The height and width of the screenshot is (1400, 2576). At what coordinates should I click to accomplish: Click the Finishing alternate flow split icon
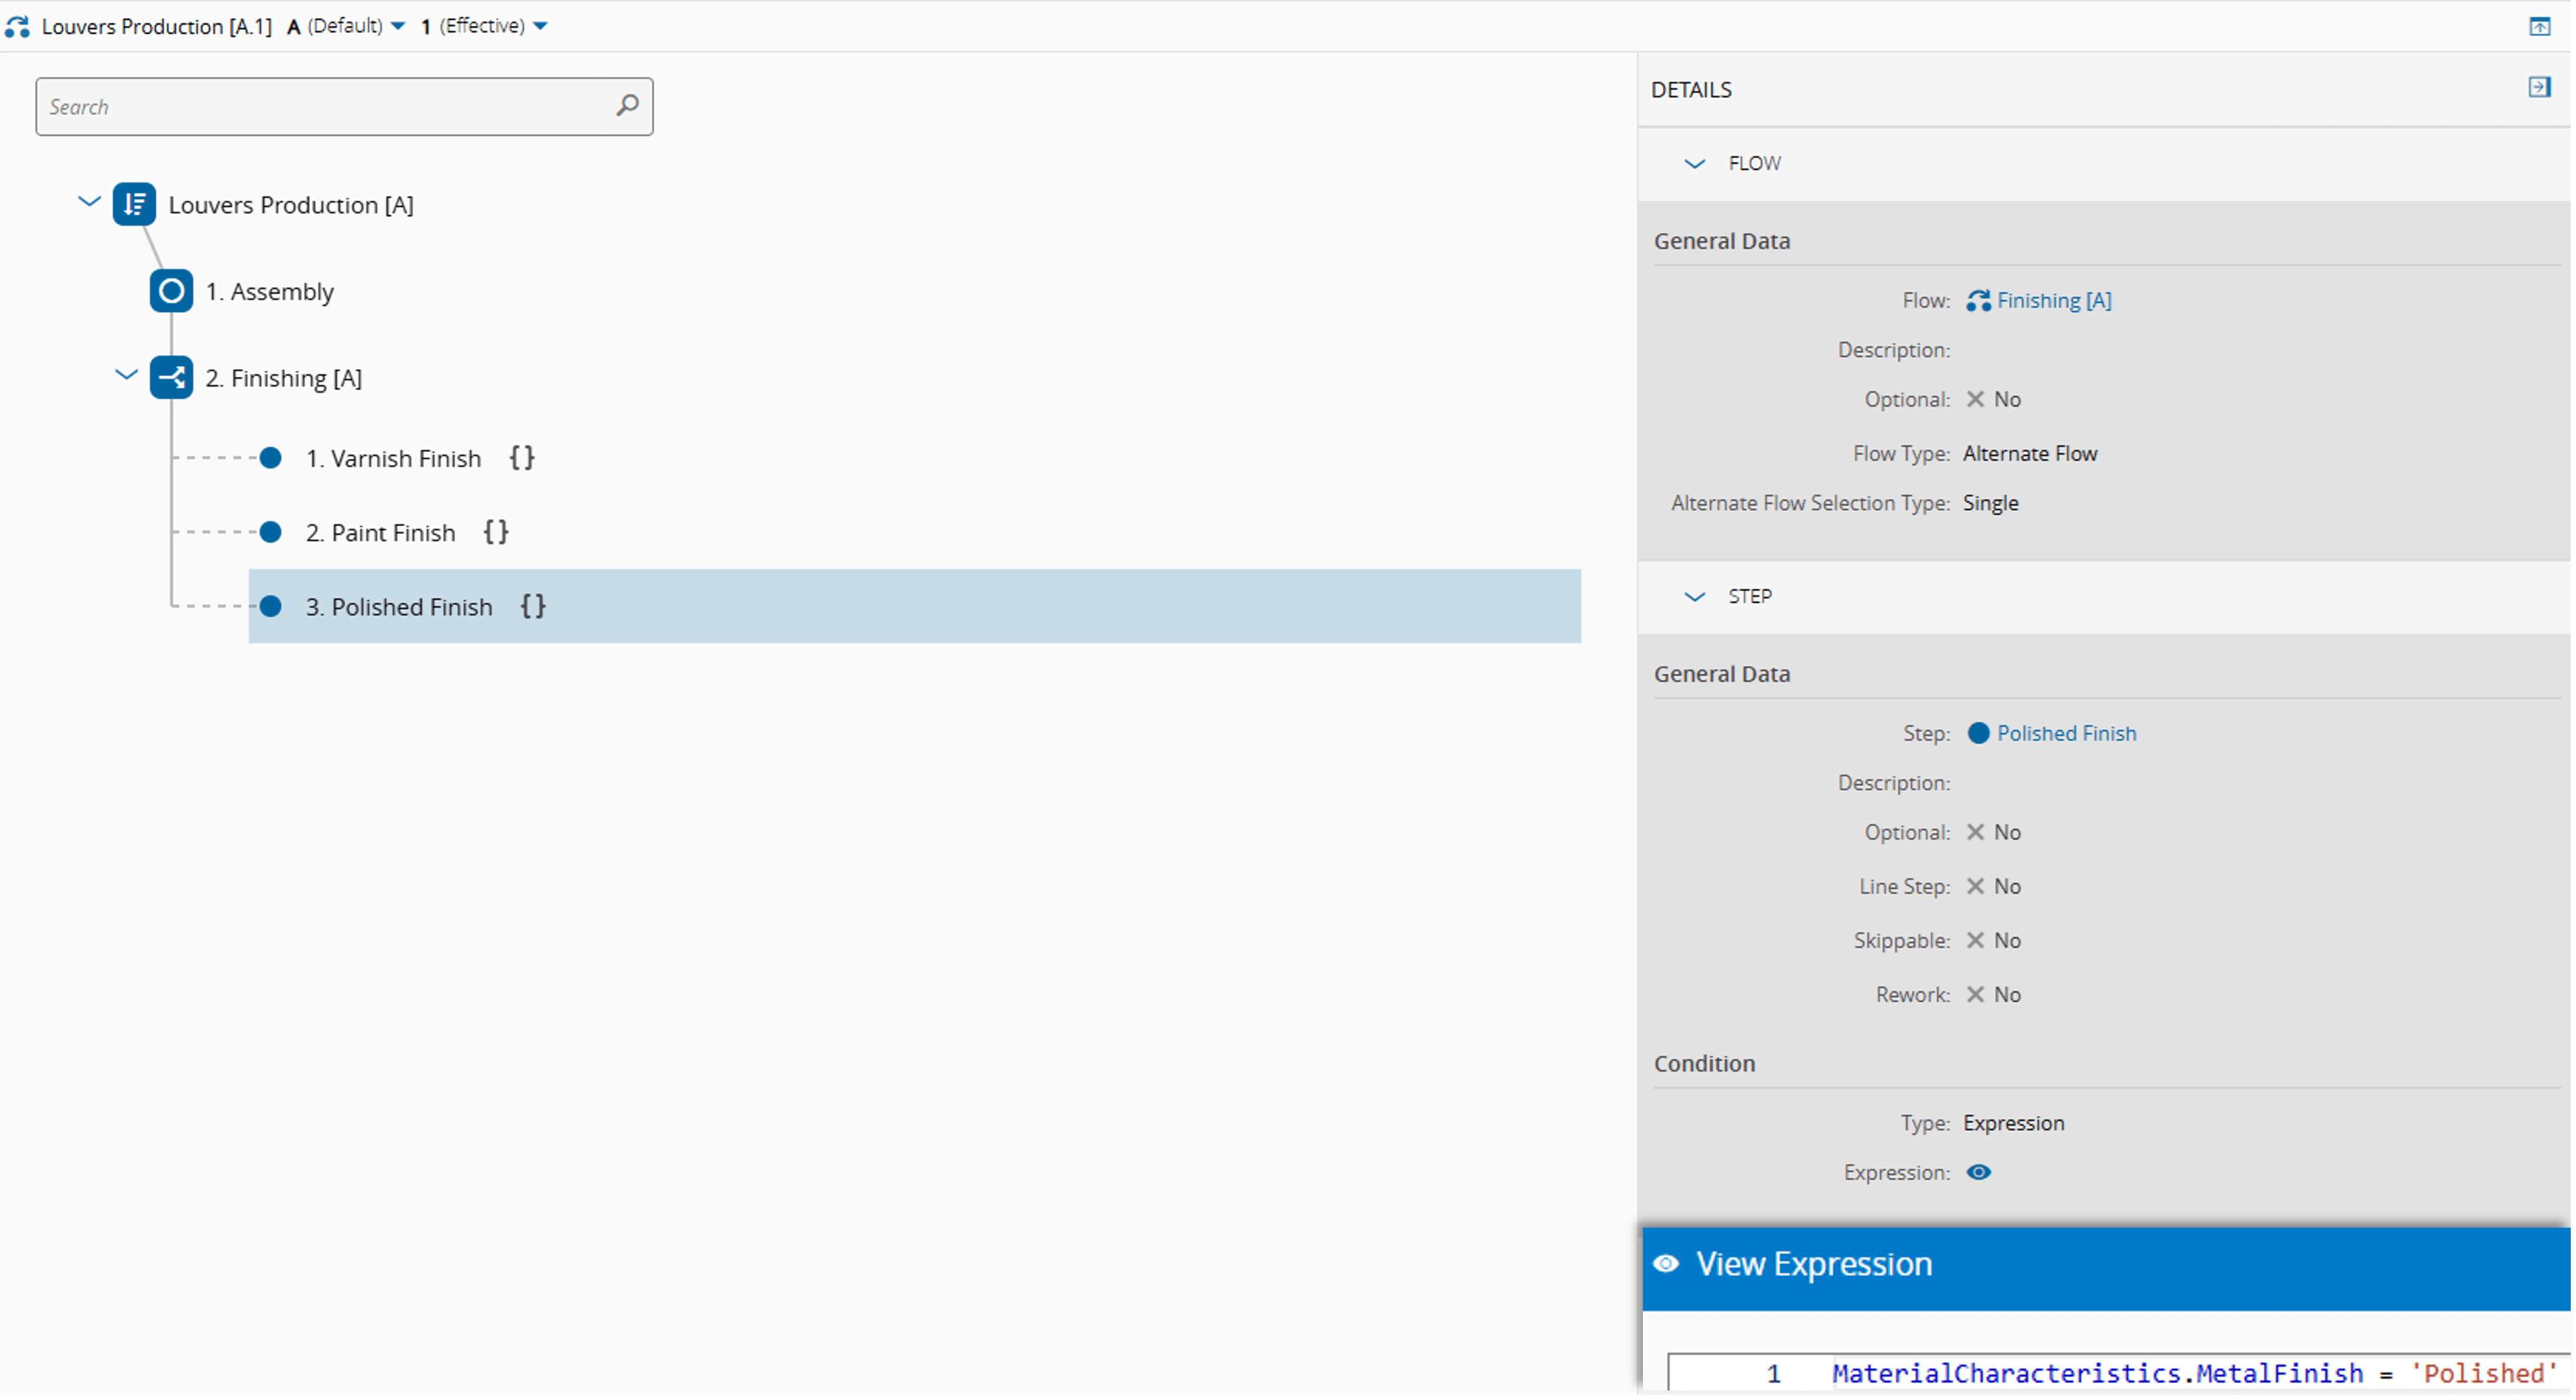click(171, 377)
